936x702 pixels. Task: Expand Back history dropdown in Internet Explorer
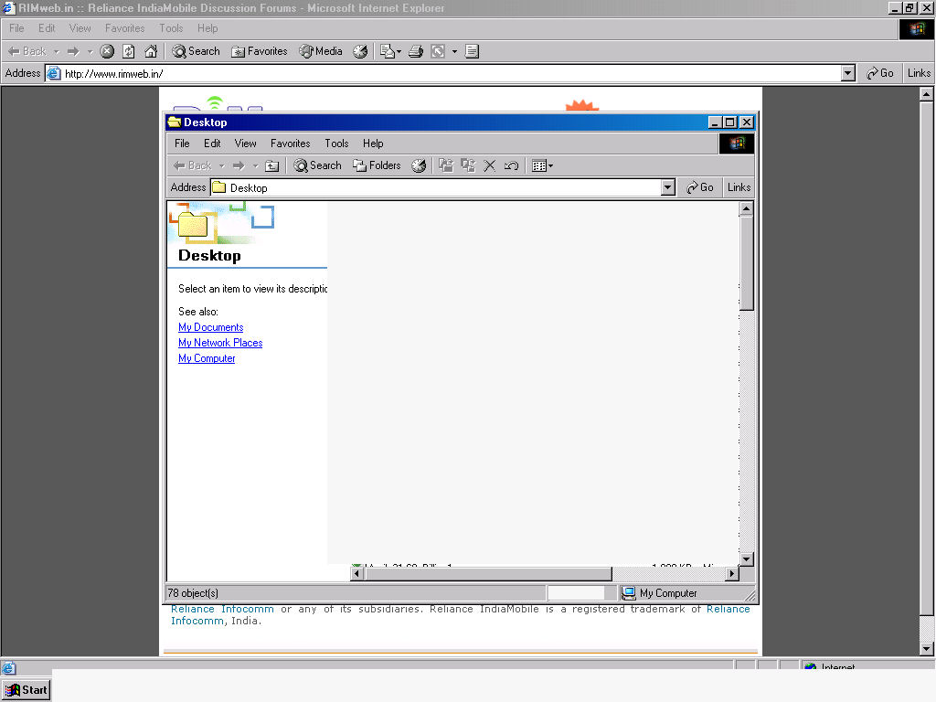pyautogui.click(x=56, y=51)
